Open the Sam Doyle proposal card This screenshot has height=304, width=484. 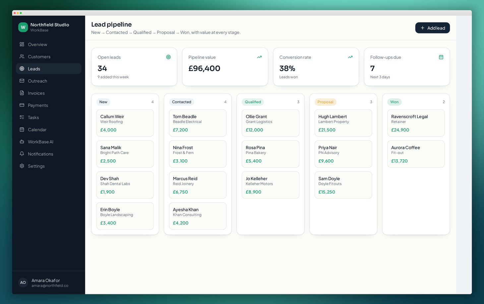343,185
